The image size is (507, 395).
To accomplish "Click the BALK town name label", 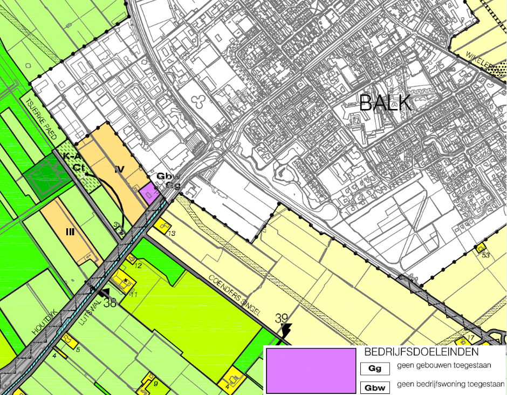I will (x=385, y=103).
